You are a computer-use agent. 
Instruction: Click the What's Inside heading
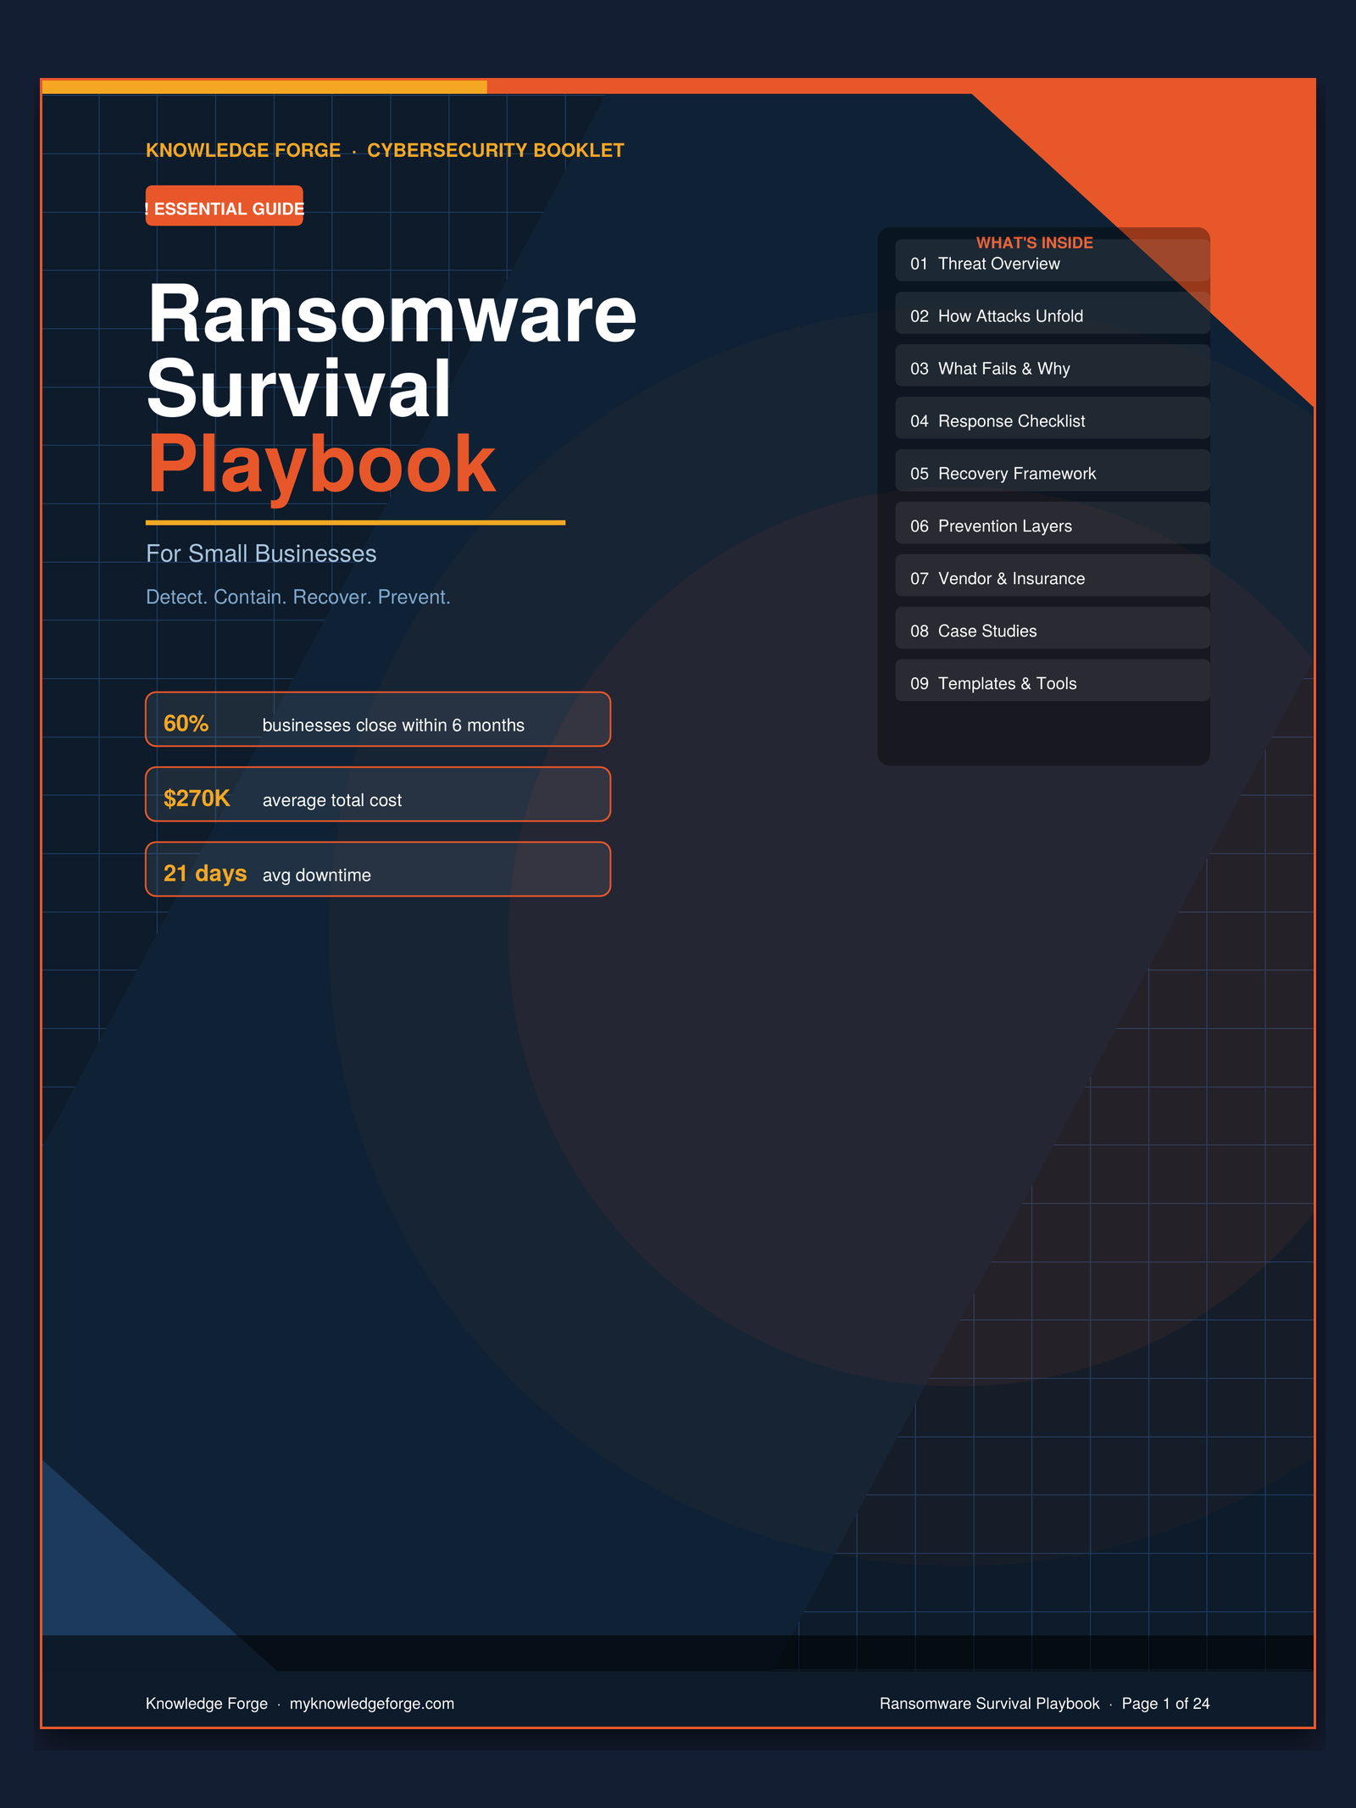(1035, 243)
